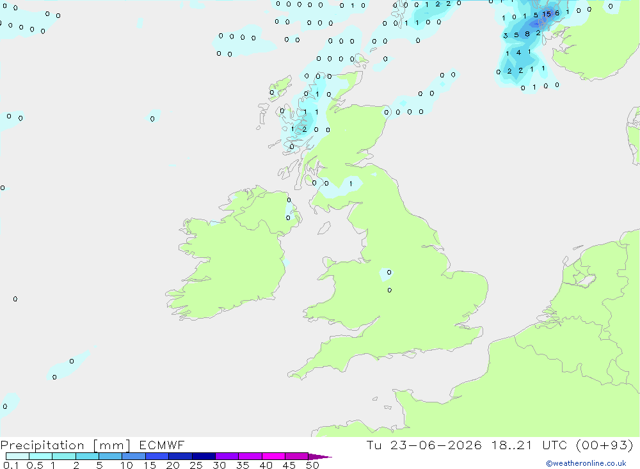The width and height of the screenshot is (640, 469).
Task: Select the 10–15 mm legend color swatch
Action: point(134,456)
